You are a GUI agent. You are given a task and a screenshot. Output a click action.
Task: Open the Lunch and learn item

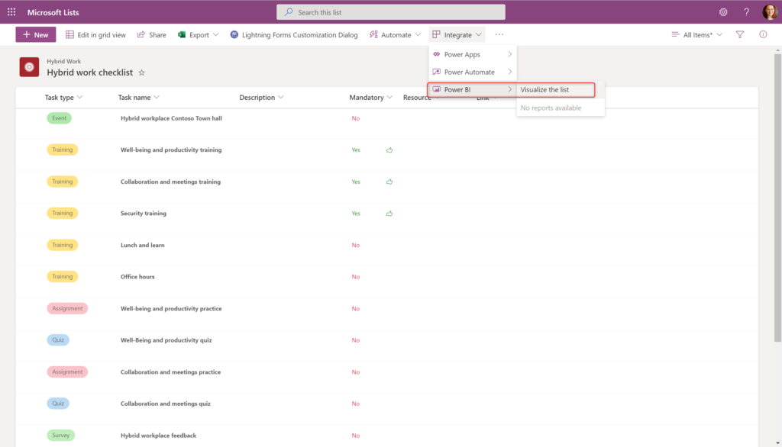143,245
